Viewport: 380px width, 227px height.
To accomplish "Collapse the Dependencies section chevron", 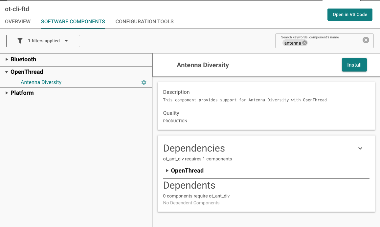I will [360, 148].
